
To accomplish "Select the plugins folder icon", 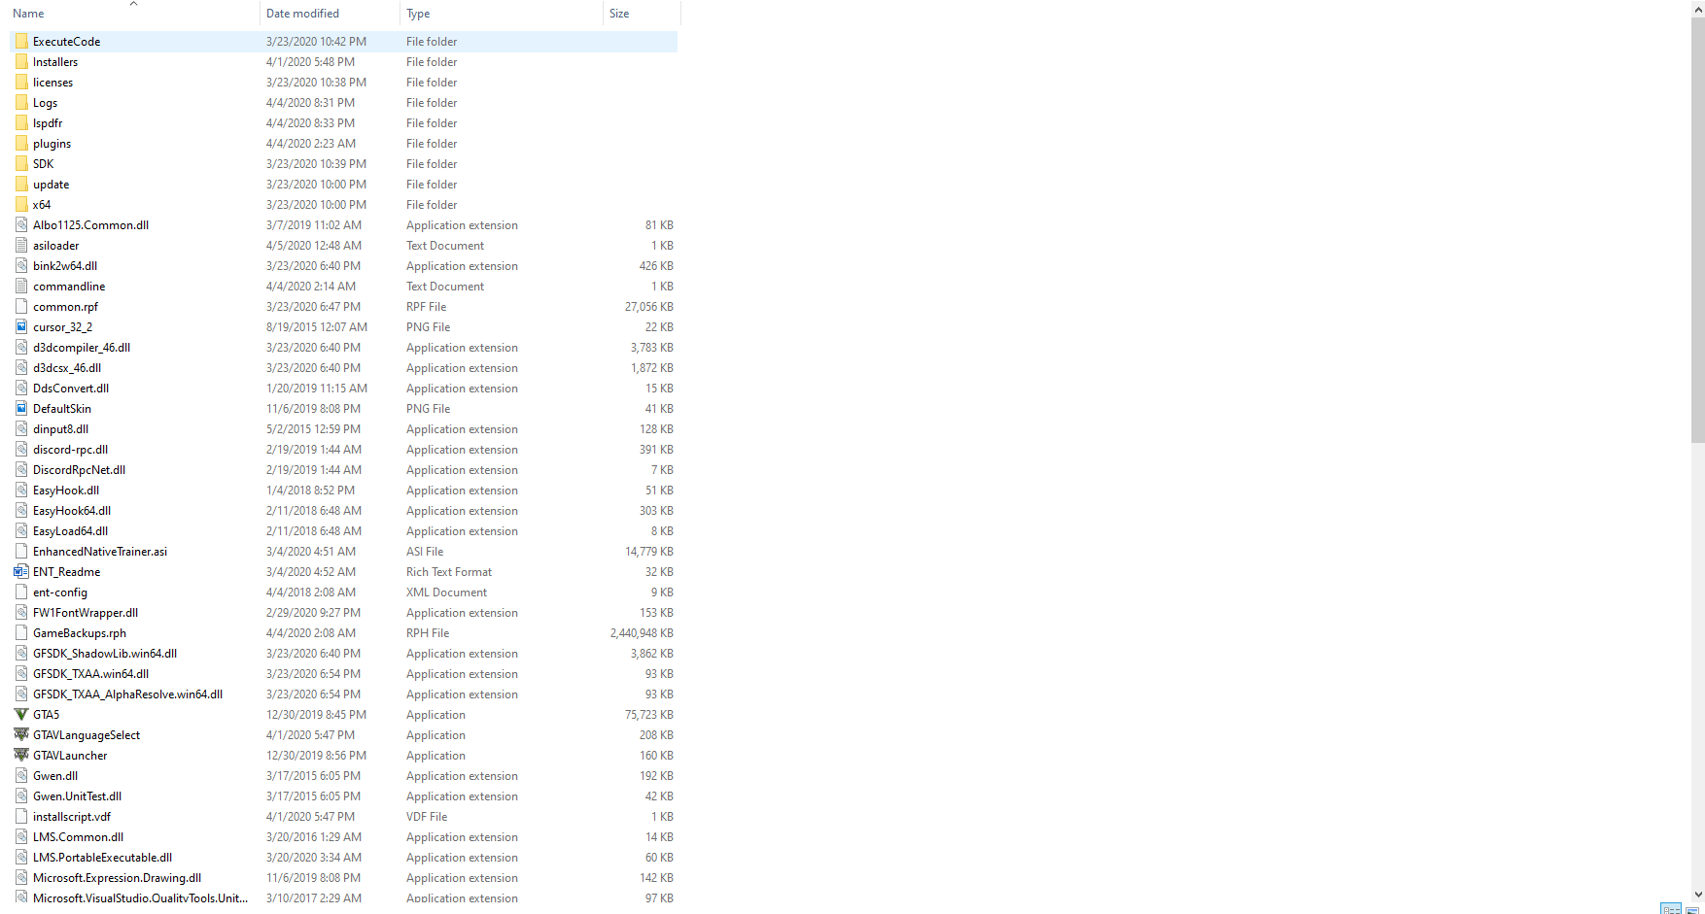I will pos(21,144).
